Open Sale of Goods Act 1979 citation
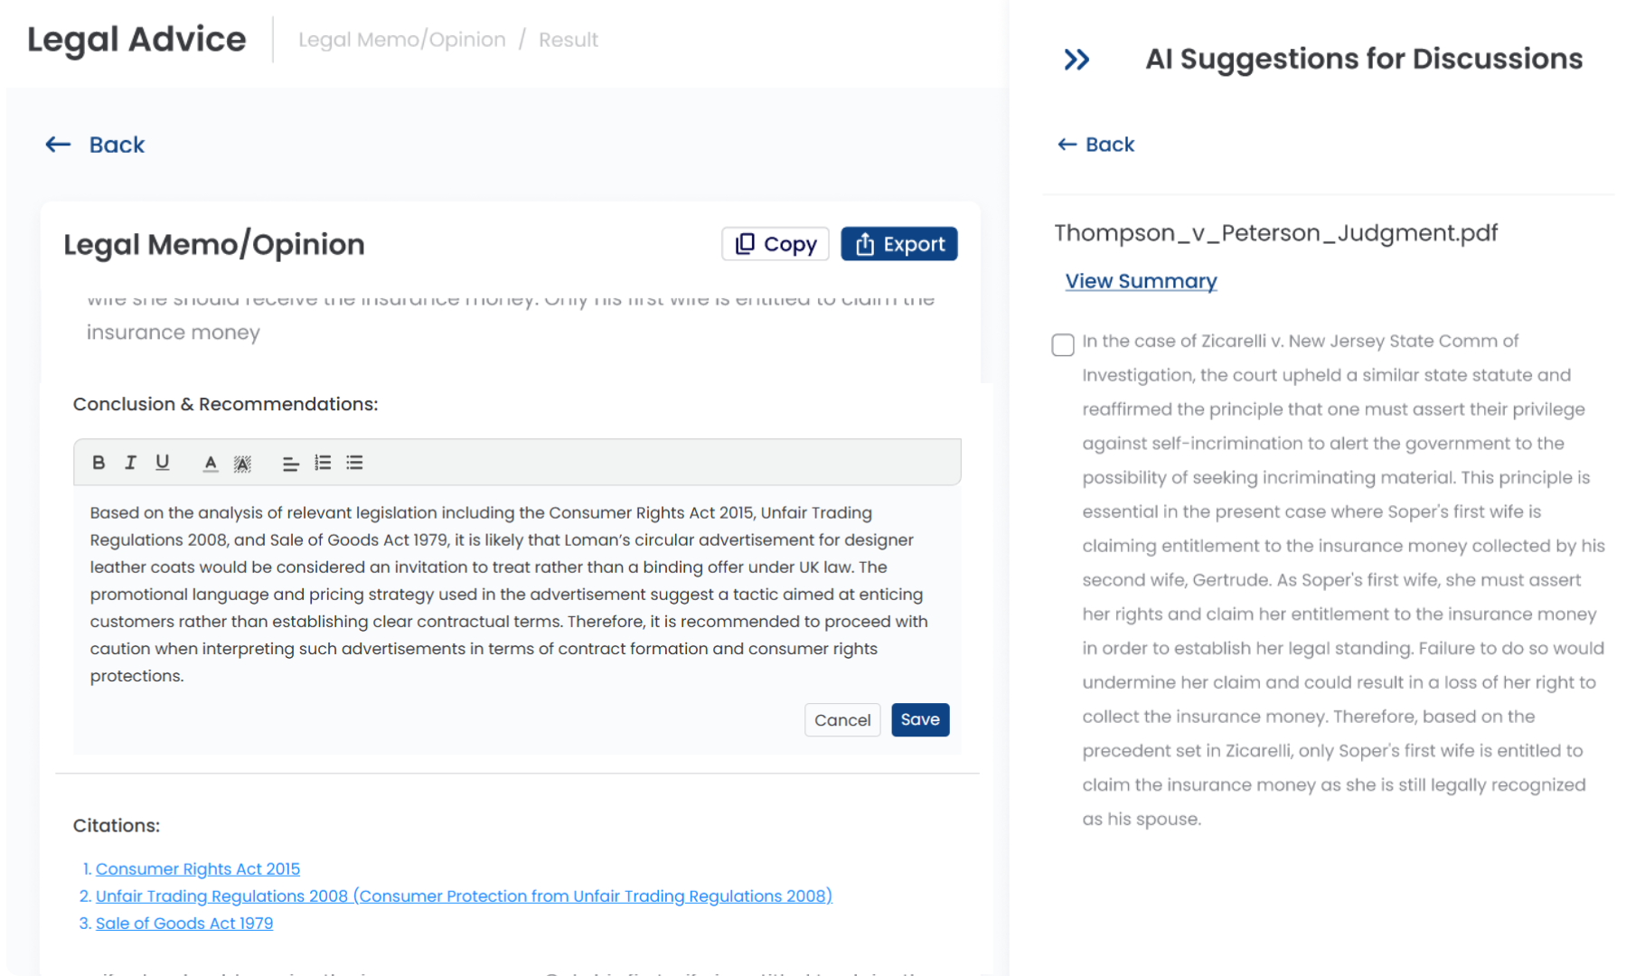The width and height of the screenshot is (1645, 976). (184, 924)
